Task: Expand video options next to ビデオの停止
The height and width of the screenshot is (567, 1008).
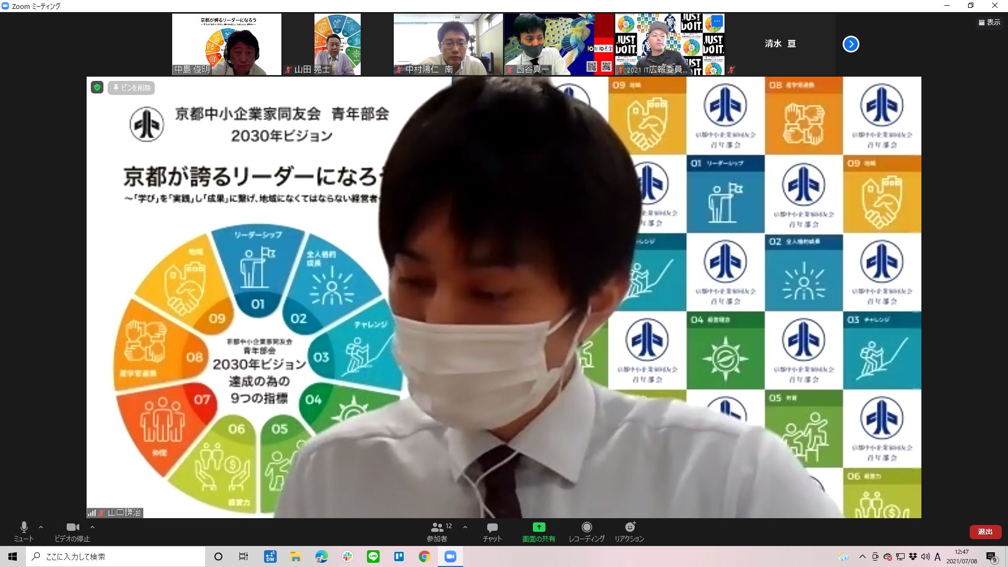Action: 92,527
